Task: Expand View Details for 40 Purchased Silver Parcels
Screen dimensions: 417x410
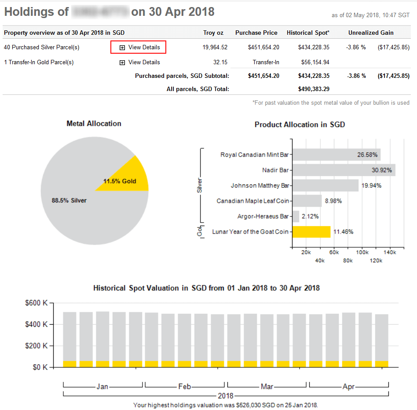Action: (x=144, y=48)
